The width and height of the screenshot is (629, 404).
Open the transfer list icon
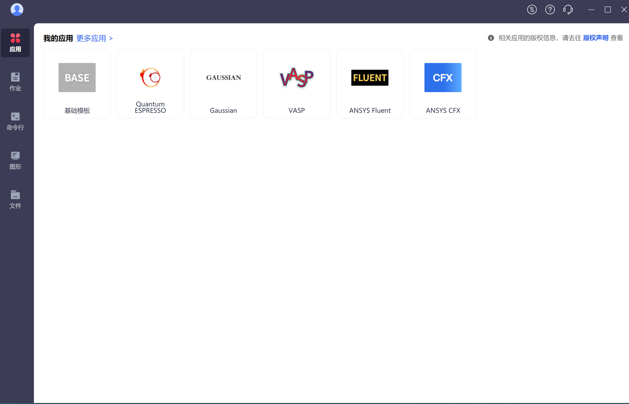(532, 10)
